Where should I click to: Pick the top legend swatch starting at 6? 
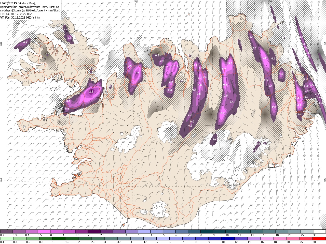[x=182, y=232]
